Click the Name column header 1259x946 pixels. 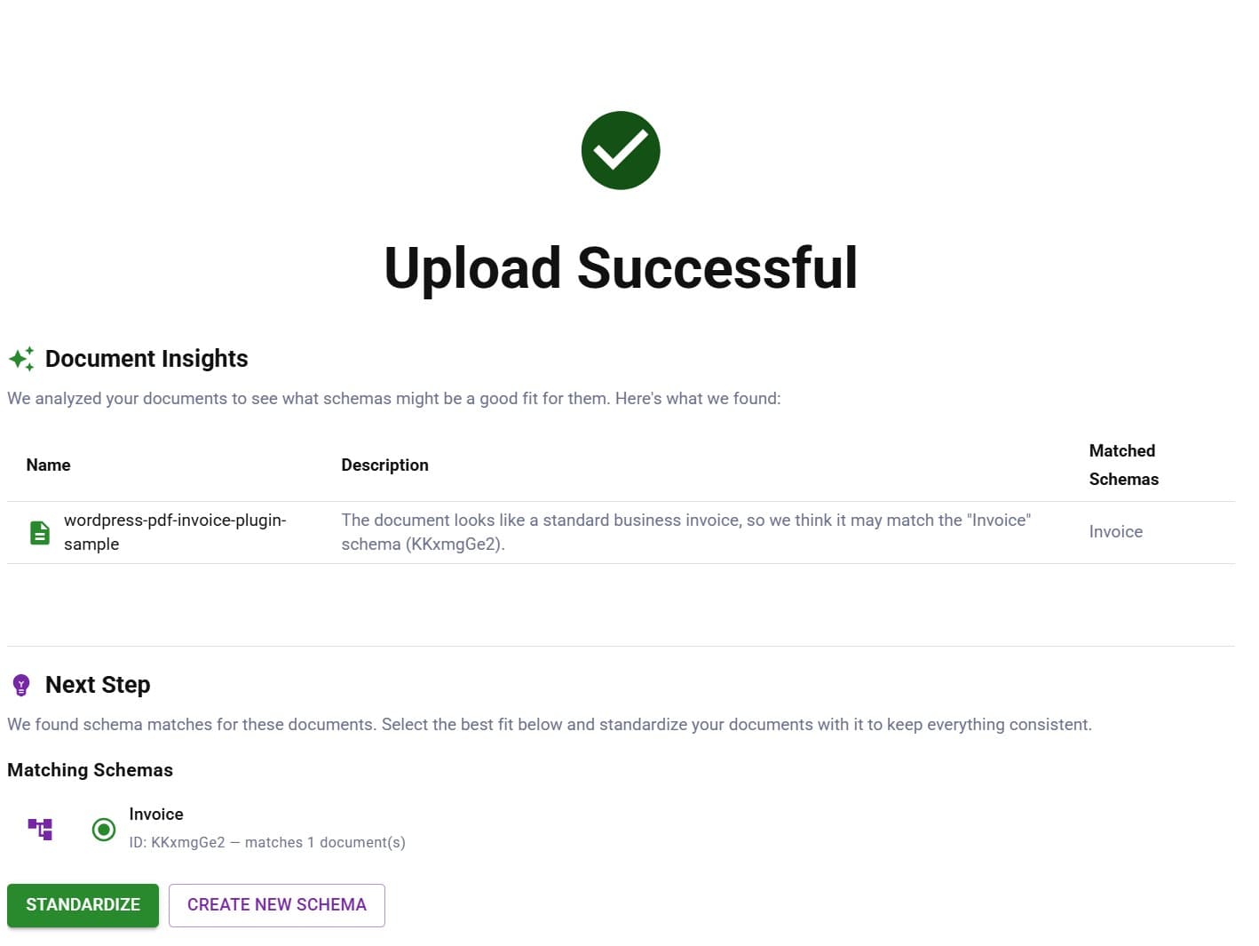[x=48, y=465]
